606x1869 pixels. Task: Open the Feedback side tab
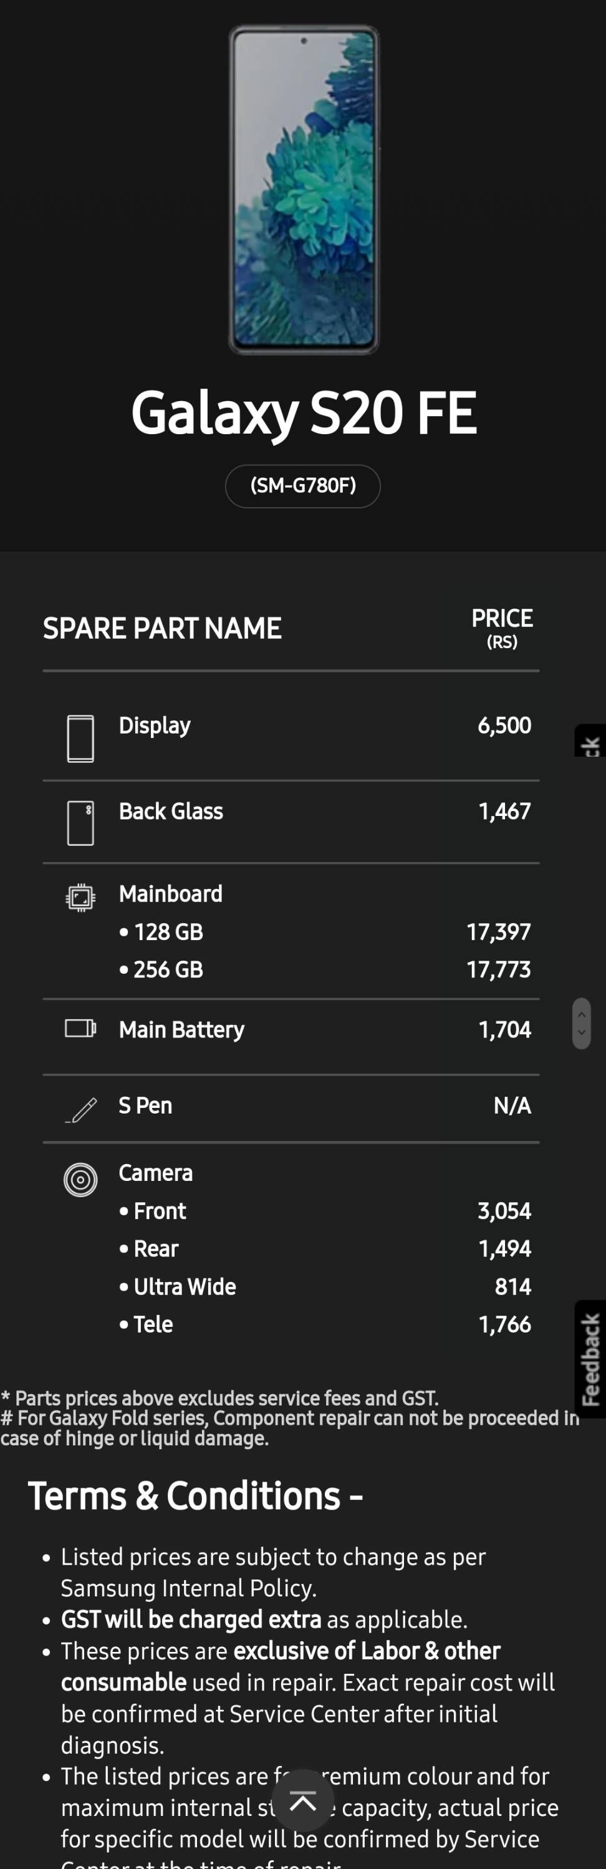click(x=590, y=1359)
